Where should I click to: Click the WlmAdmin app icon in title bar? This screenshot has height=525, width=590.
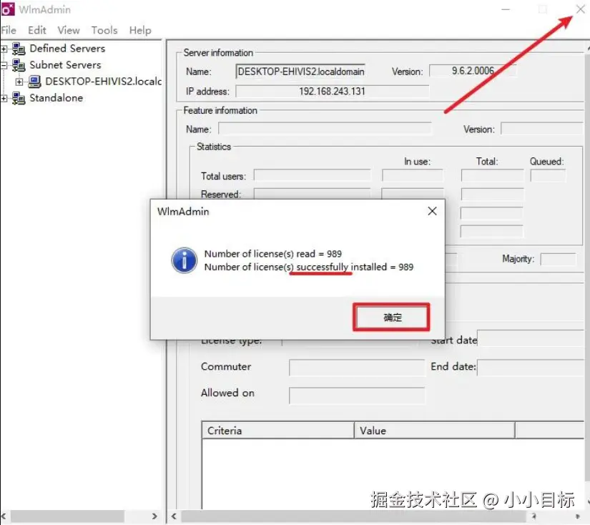(x=8, y=9)
